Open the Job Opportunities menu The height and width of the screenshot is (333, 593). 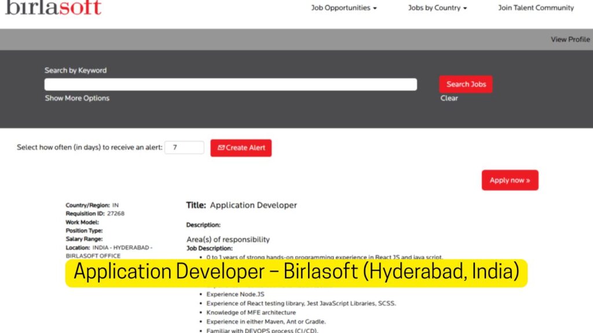pos(344,8)
